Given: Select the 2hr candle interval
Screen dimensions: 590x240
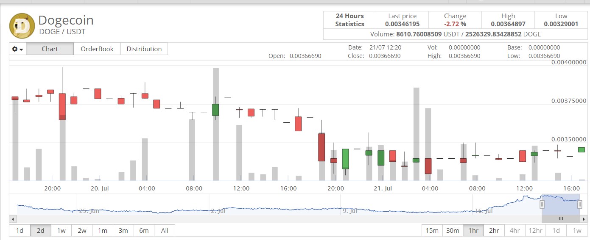Looking at the screenshot, I should tap(494, 231).
